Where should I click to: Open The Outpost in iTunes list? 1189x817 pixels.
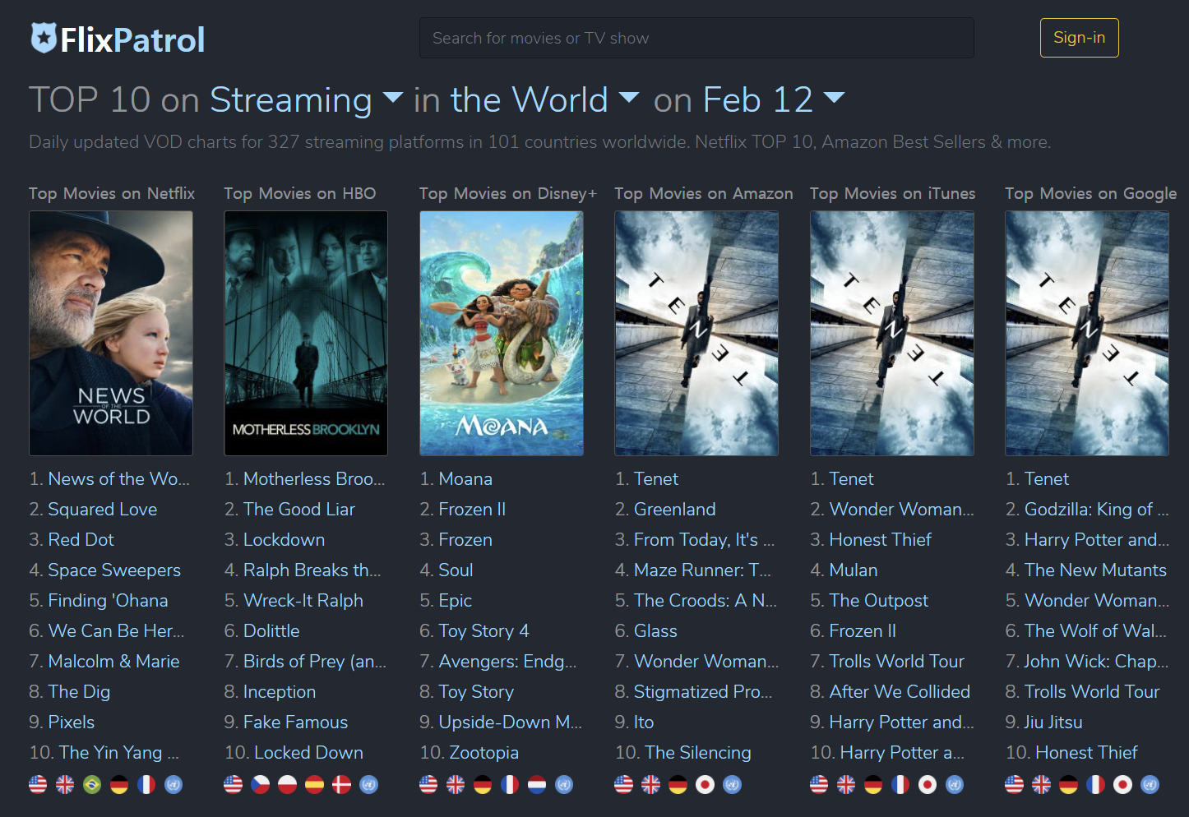879,601
